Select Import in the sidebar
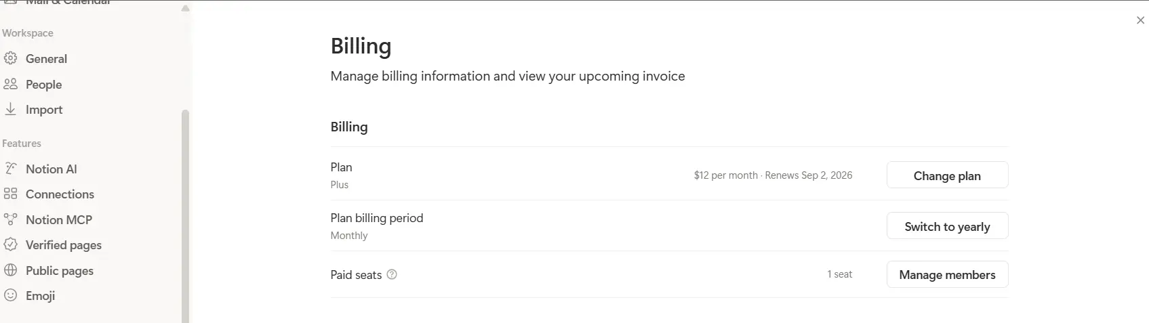 [44, 110]
